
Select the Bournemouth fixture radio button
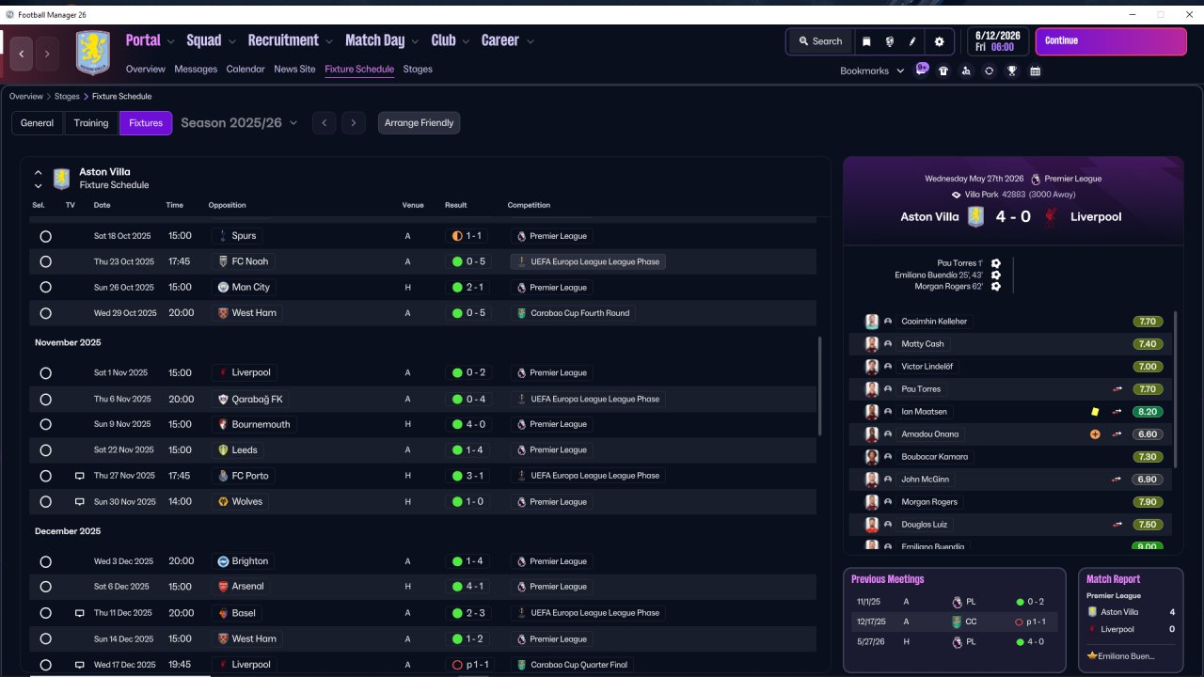click(45, 425)
